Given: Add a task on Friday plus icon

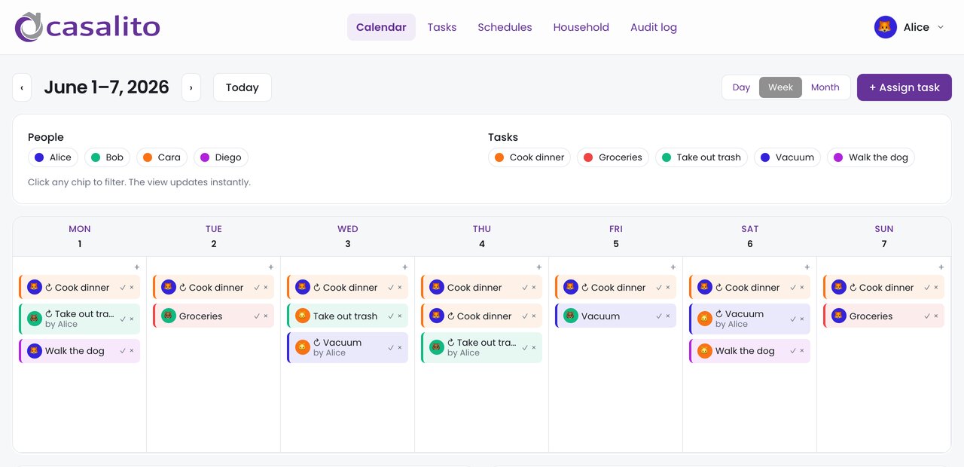Looking at the screenshot, I should coord(673,267).
